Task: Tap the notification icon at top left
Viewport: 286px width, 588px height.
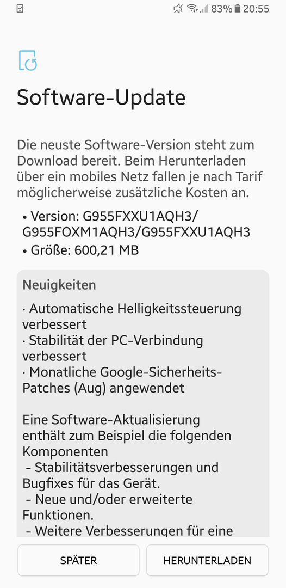Action: tap(20, 9)
